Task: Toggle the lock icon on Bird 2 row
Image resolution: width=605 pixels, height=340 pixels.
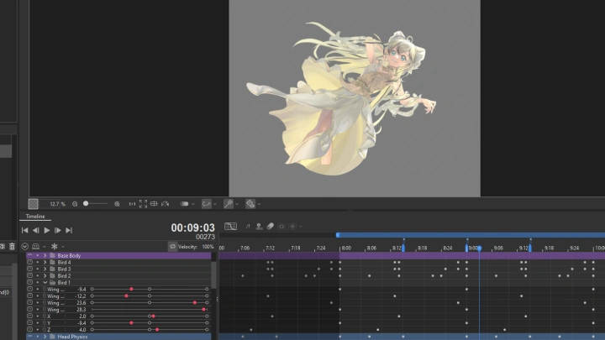Action: tap(29, 275)
